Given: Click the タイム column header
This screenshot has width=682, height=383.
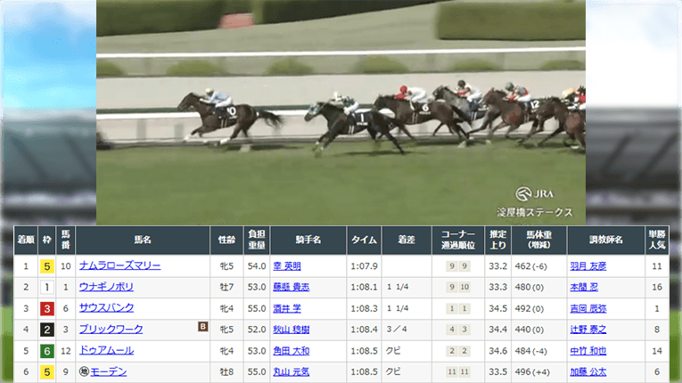Looking at the screenshot, I should 364,240.
